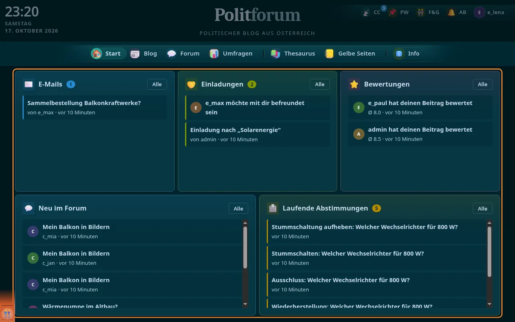
Task: Open the Blog section via its newspaper icon
Action: tap(135, 54)
